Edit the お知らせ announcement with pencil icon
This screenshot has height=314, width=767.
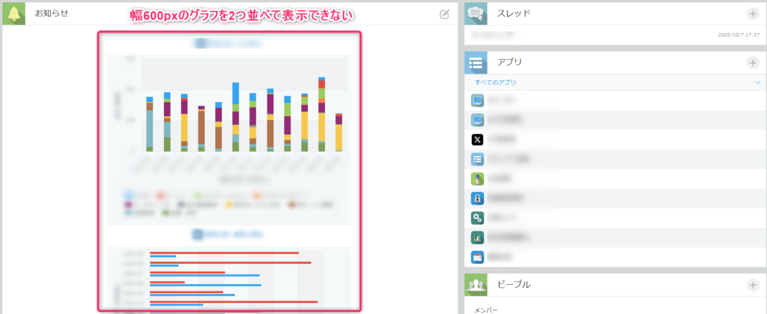point(444,13)
